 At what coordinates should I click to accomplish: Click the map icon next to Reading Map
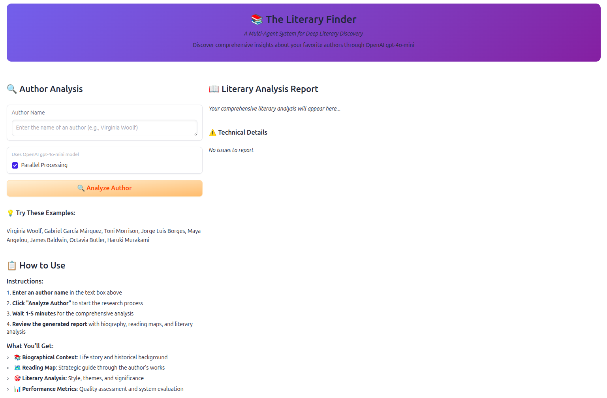pos(17,367)
